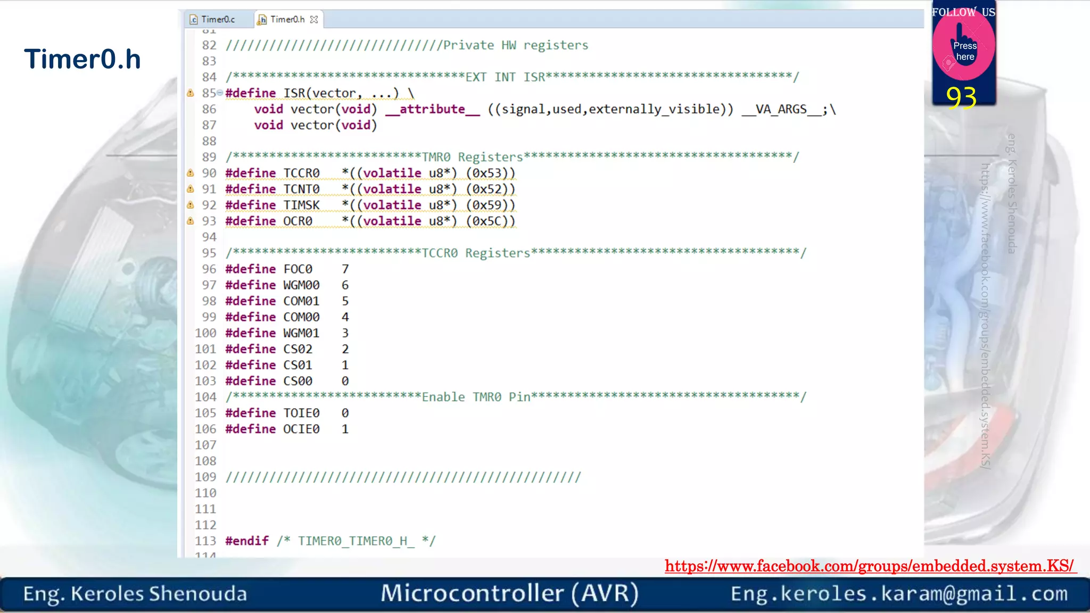Close the Timer0.h tab
This screenshot has height=613, width=1090.
click(x=314, y=20)
